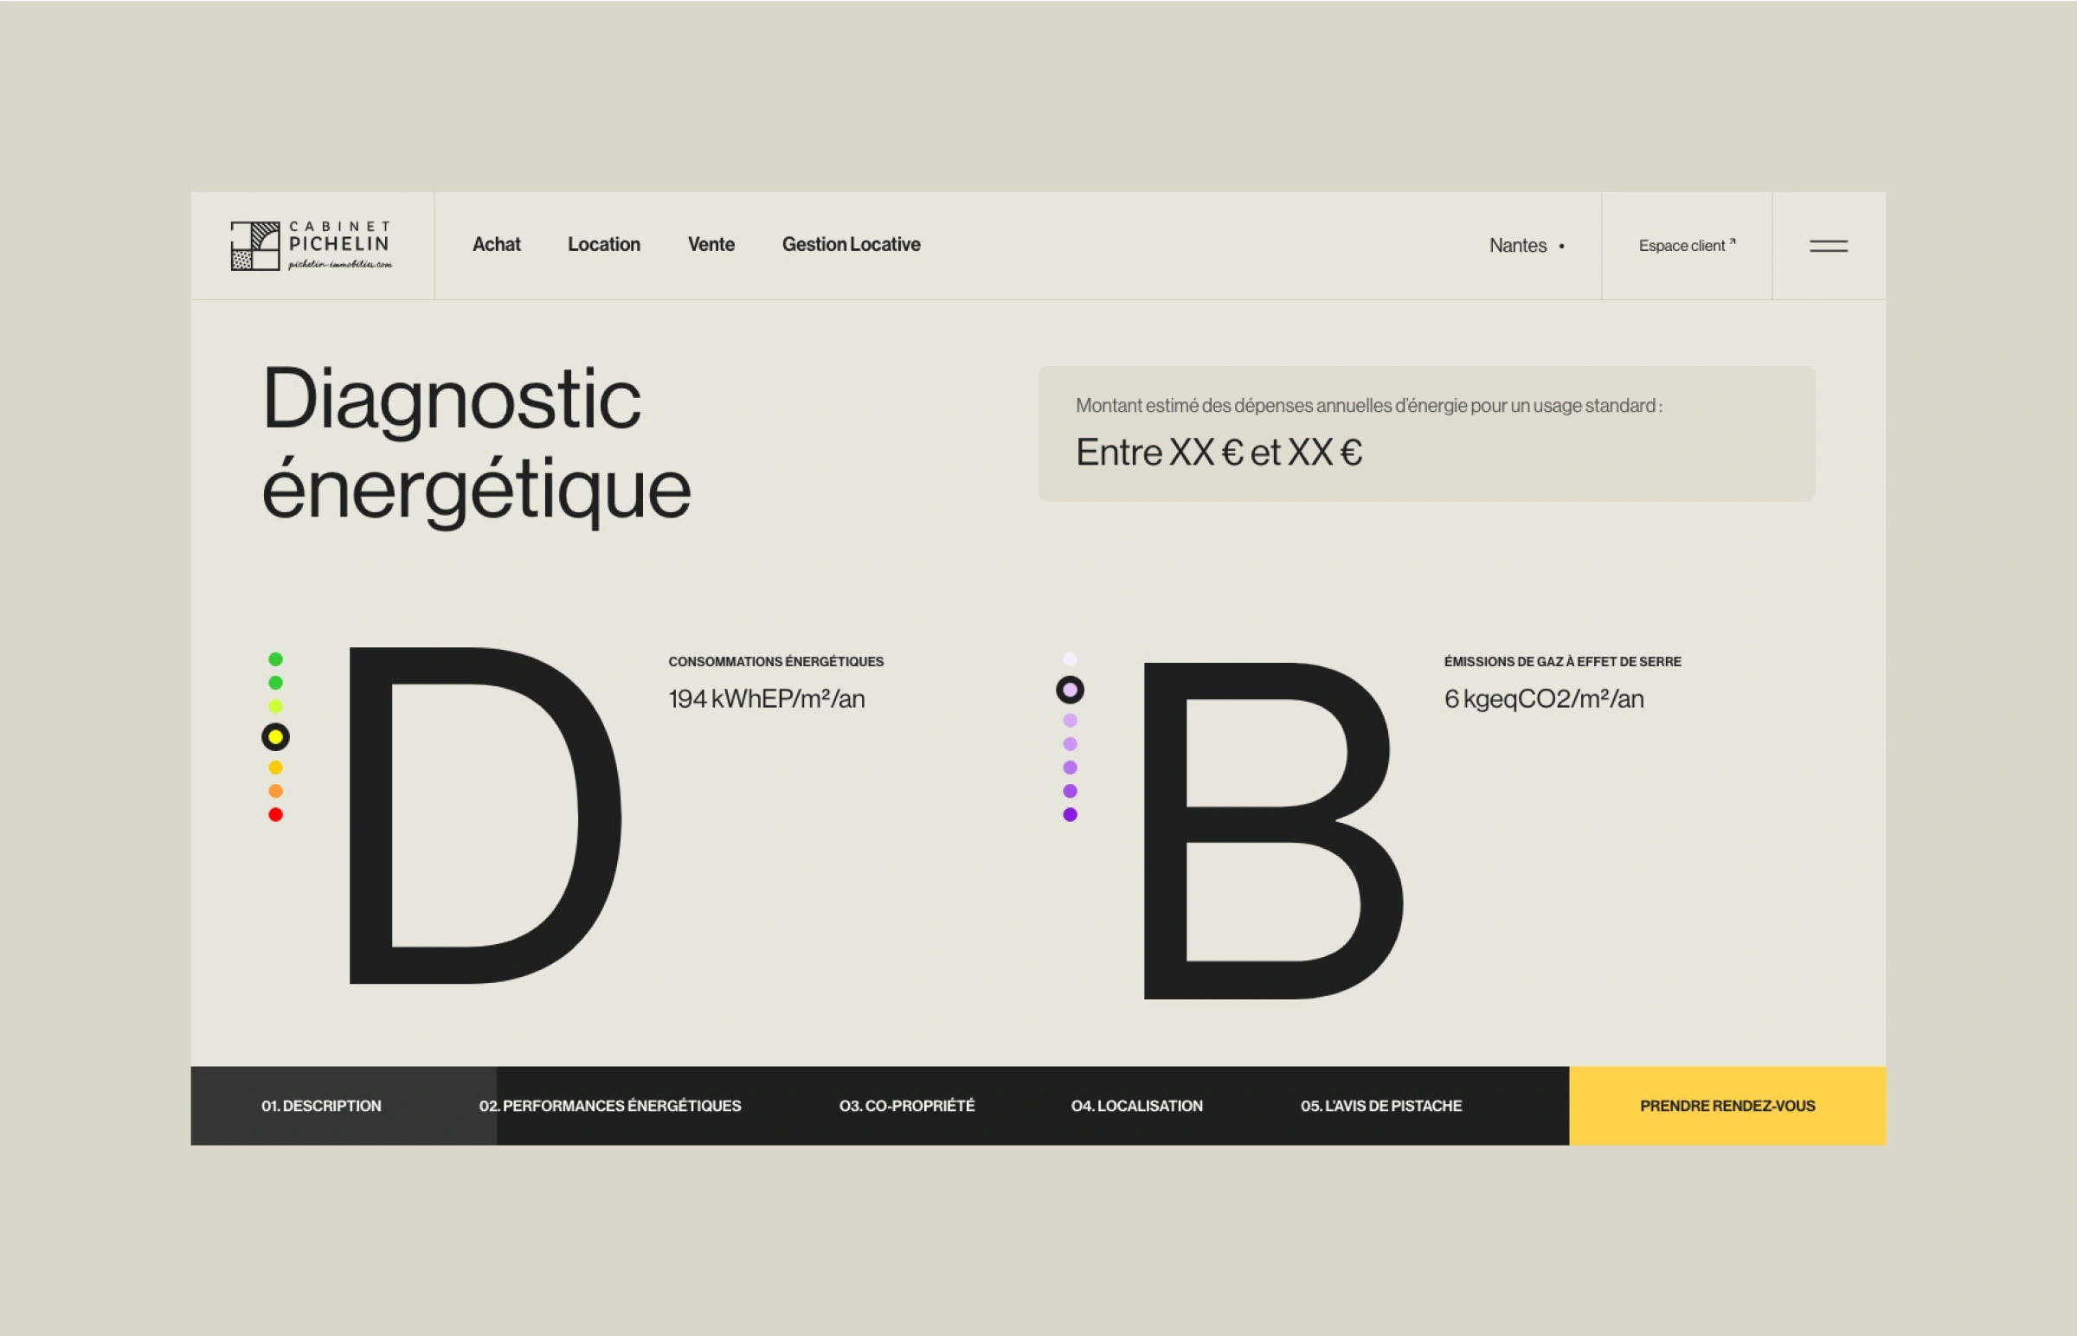
Task: Open the hamburger menu icon
Action: click(x=1828, y=247)
